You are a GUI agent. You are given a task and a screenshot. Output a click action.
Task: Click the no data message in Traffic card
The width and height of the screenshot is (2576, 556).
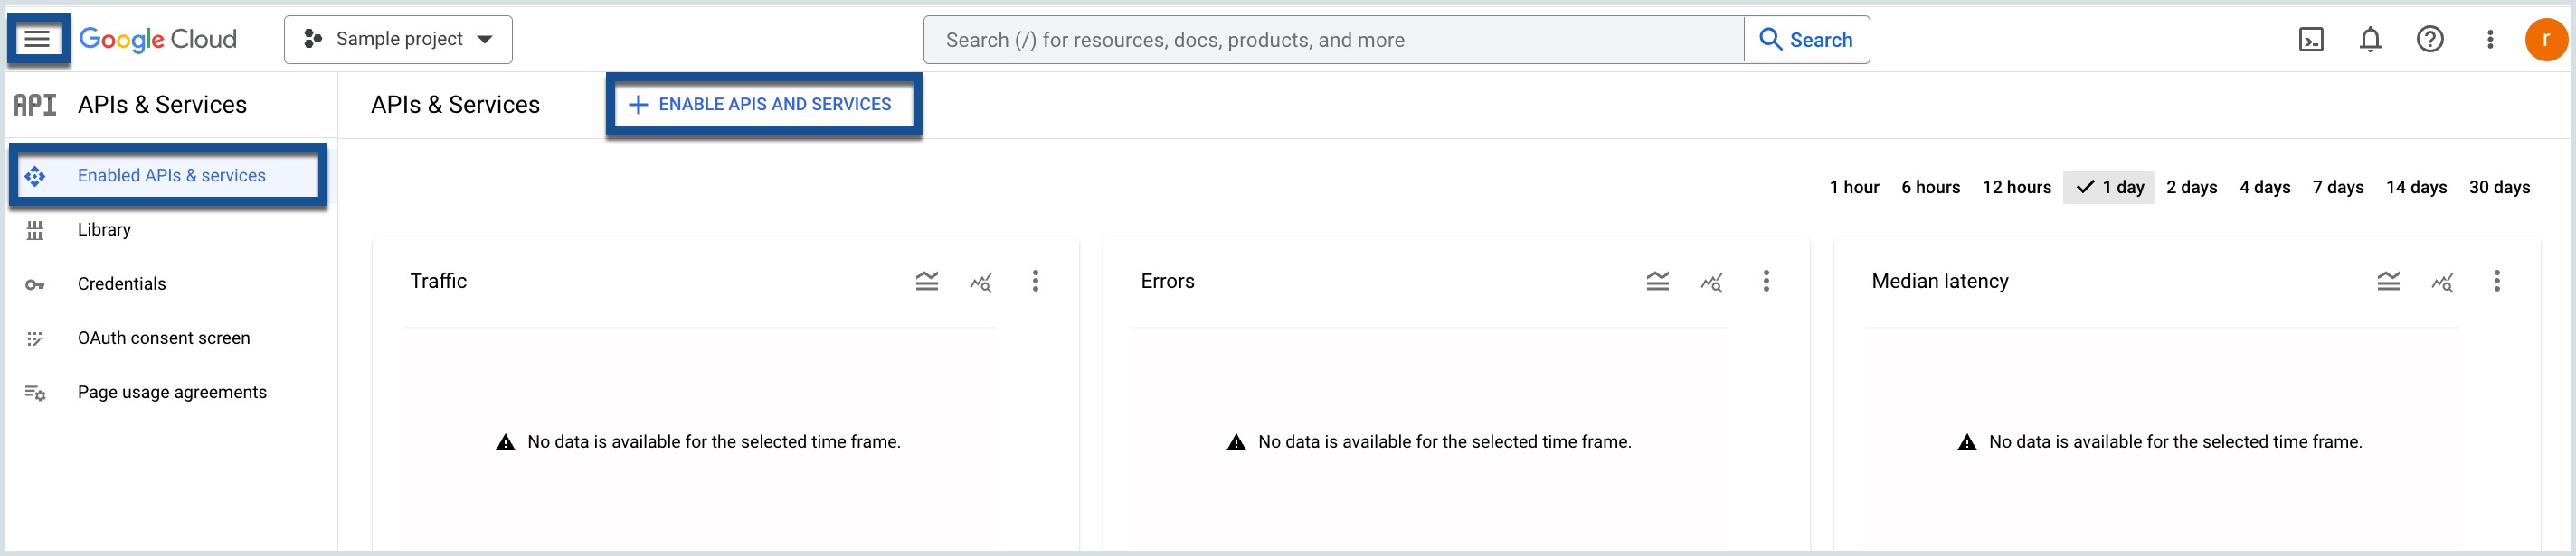pos(698,442)
